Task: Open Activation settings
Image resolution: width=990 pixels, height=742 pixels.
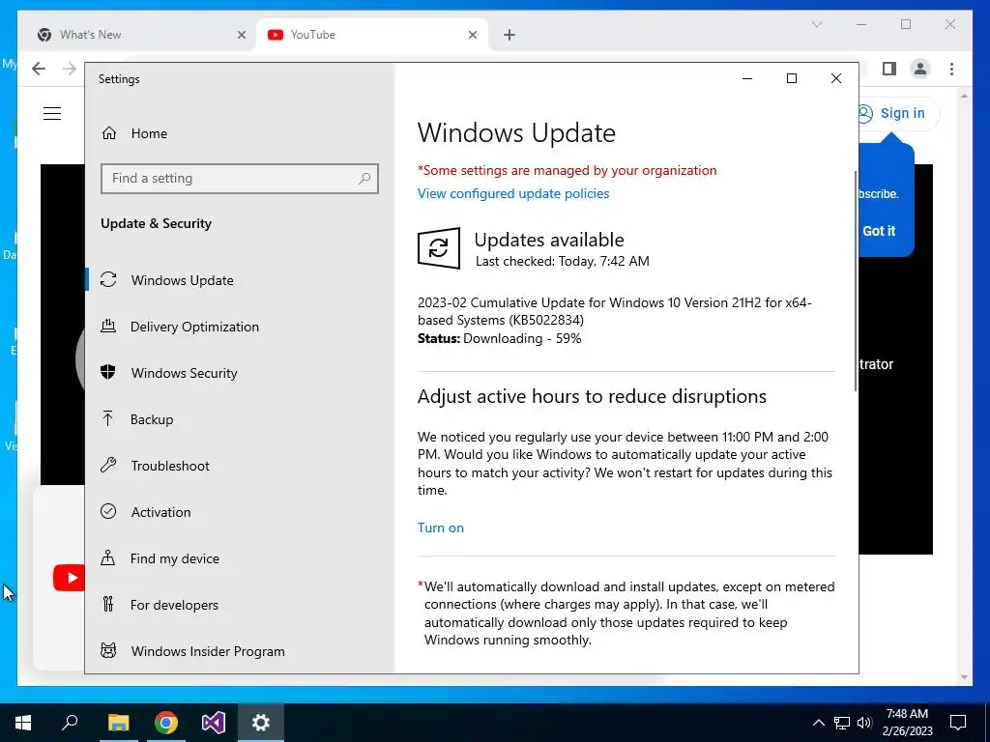Action: pyautogui.click(x=161, y=512)
